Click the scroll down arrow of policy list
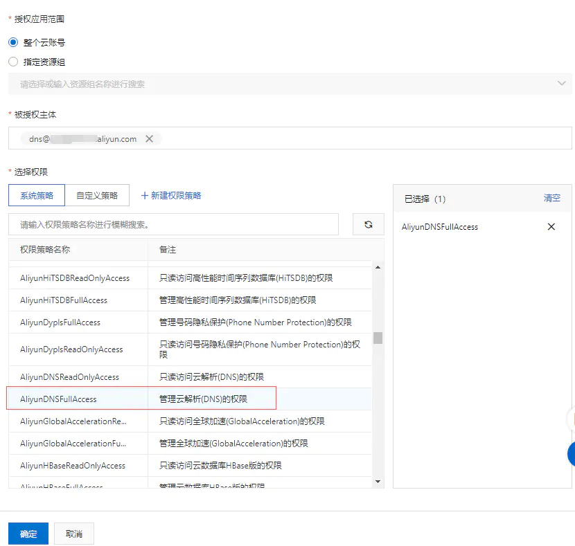This screenshot has height=546, width=575. tap(378, 482)
